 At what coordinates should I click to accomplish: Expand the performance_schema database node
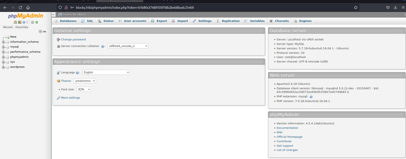tap(3, 52)
